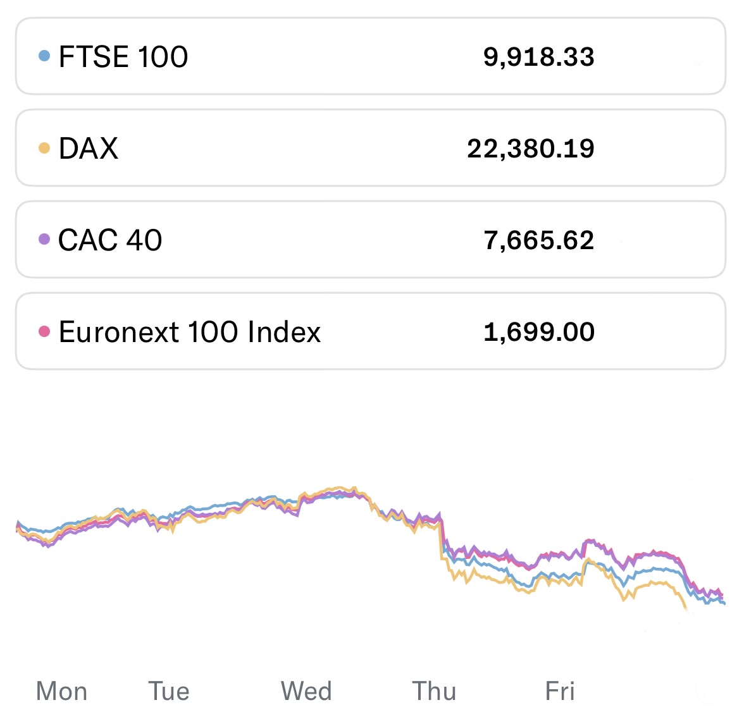Click the purple dot beside CAC 40
The width and height of the screenshot is (744, 724).
click(44, 240)
